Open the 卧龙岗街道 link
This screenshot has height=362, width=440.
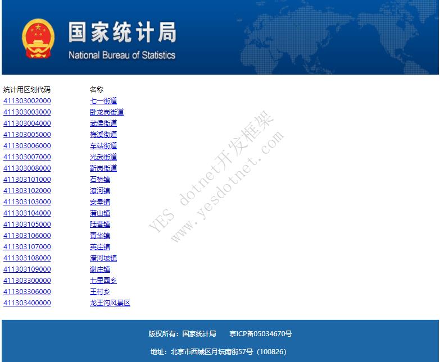107,112
